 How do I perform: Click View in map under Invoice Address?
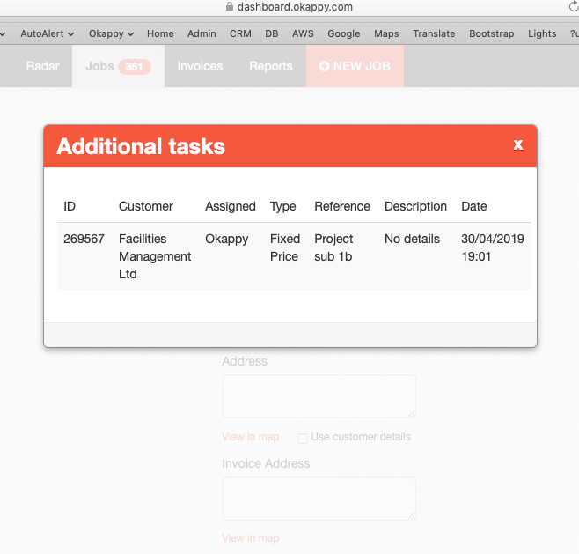click(x=251, y=538)
